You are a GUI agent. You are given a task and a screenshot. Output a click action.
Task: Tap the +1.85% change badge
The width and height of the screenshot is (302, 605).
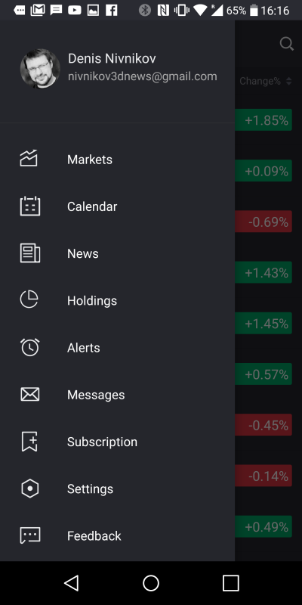(263, 120)
